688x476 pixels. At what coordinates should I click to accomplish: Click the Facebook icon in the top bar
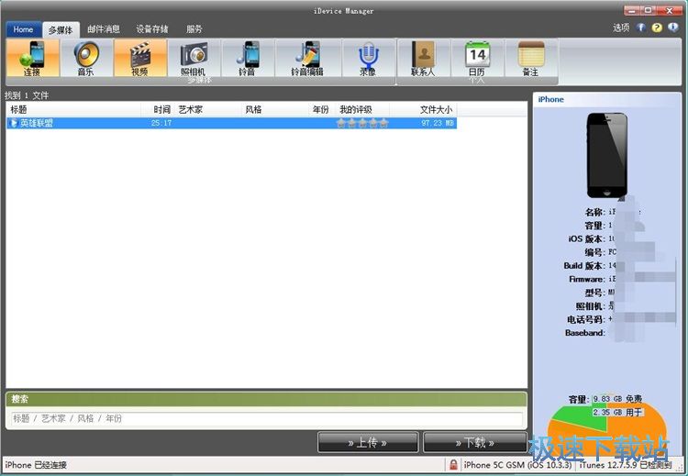(x=641, y=28)
